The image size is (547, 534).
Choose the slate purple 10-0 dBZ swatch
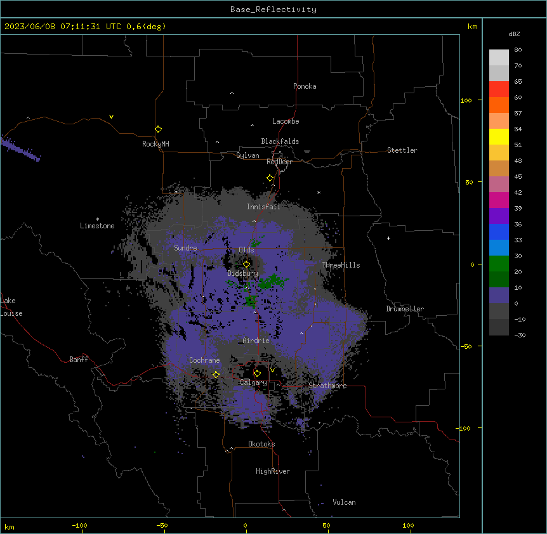[499, 296]
